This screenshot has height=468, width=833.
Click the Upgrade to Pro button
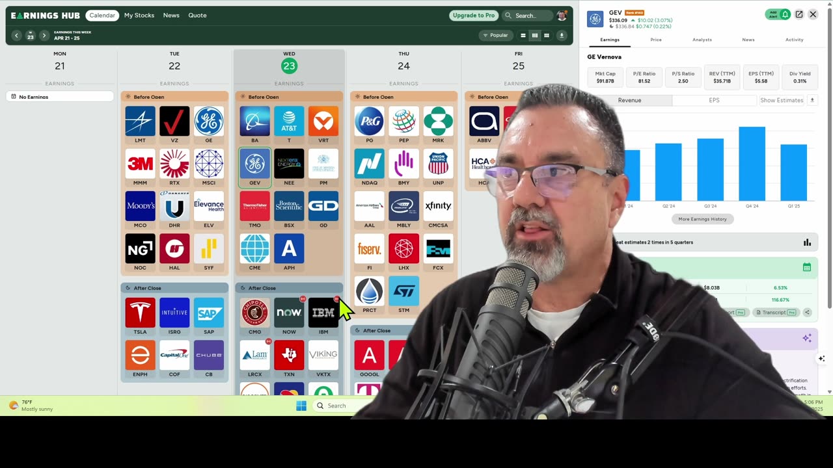474,15
